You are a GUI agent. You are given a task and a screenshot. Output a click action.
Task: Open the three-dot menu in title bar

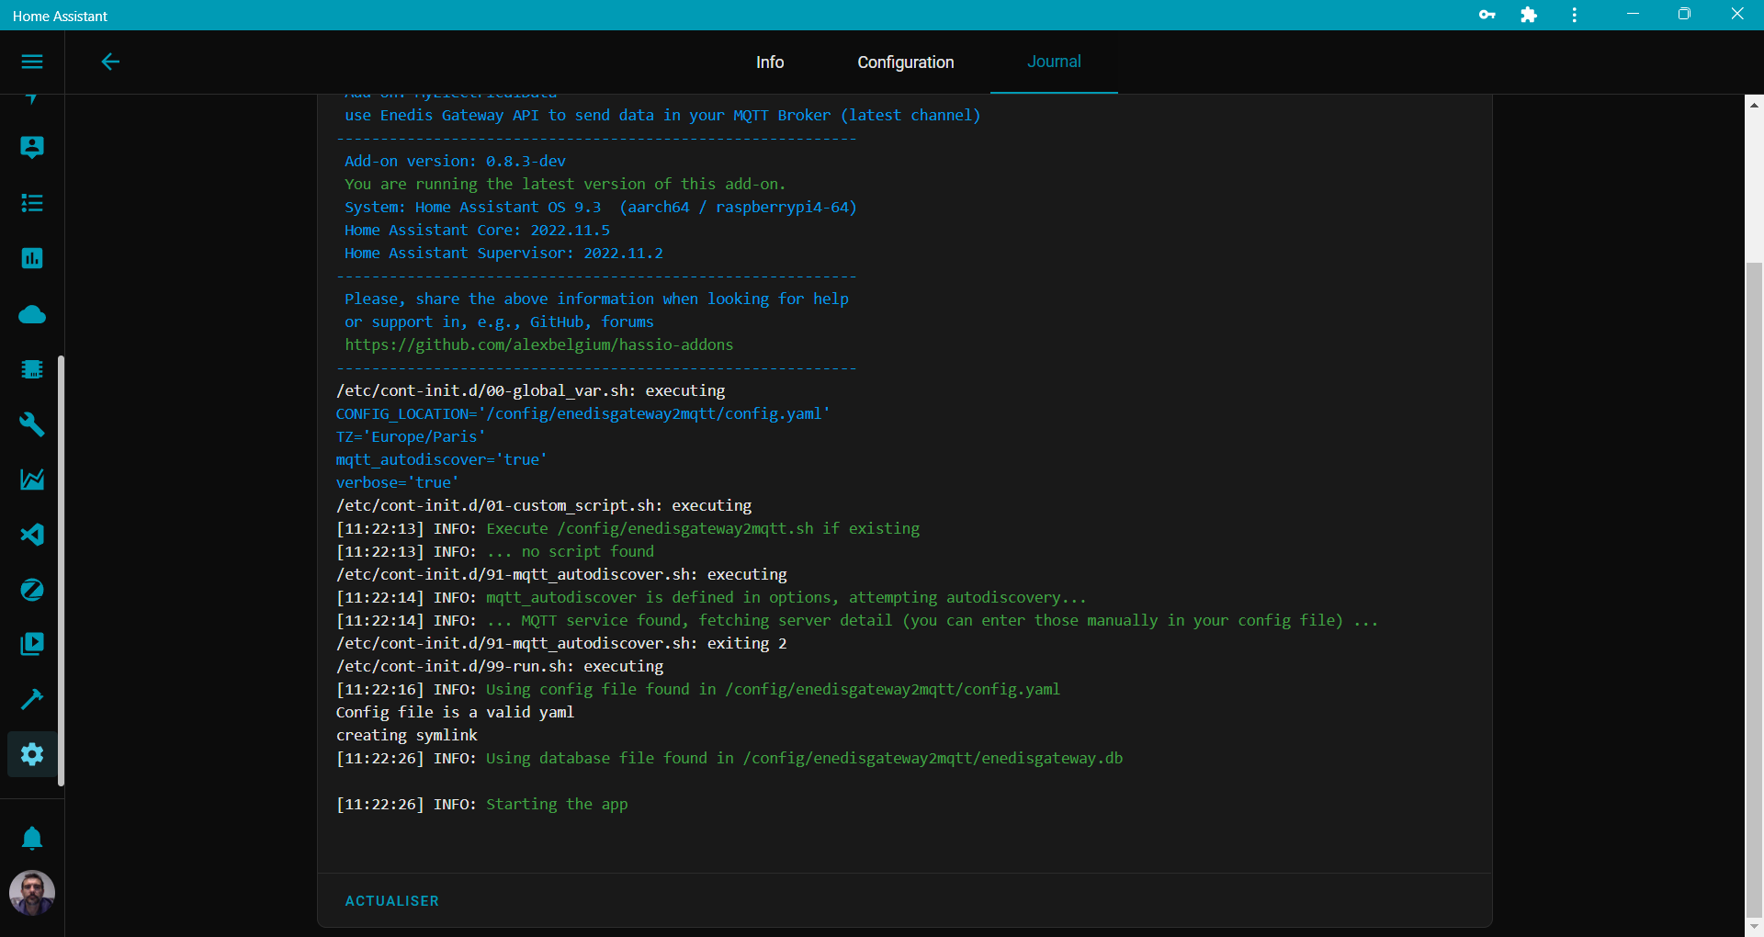1573,15
